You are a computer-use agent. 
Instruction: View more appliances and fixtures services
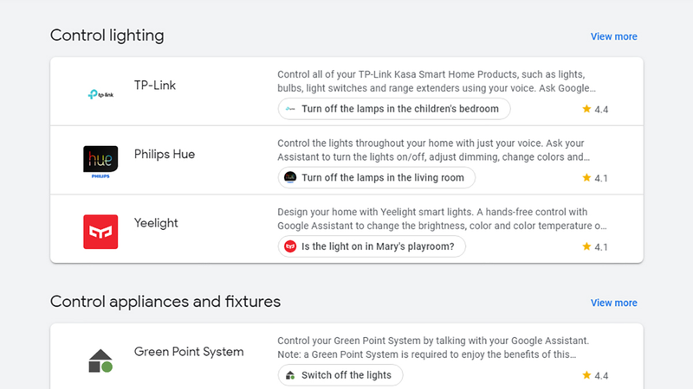pos(614,303)
